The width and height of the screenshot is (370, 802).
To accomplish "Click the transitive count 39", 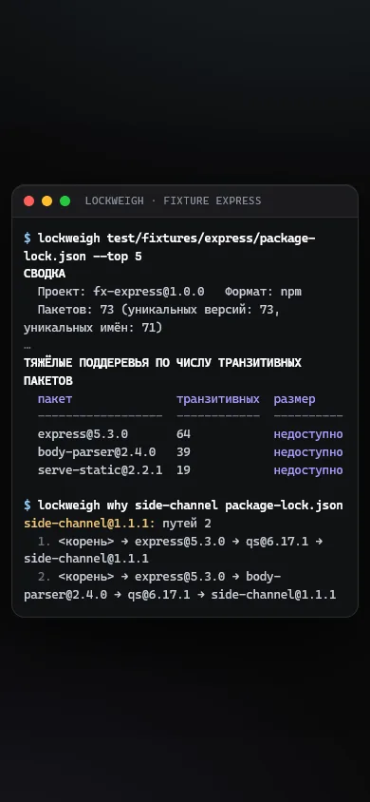I will pyautogui.click(x=183, y=452).
